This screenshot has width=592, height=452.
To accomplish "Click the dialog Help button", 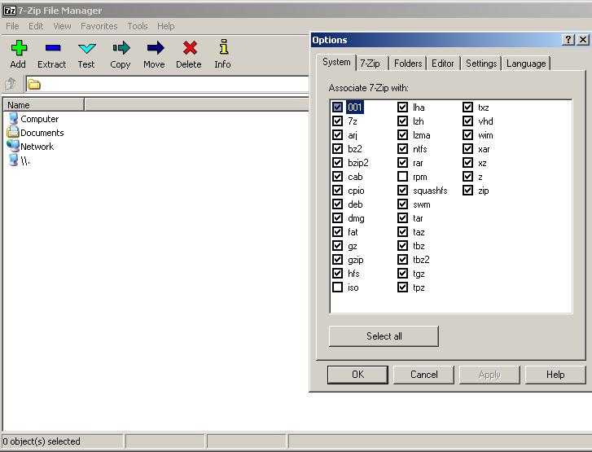I will (555, 375).
